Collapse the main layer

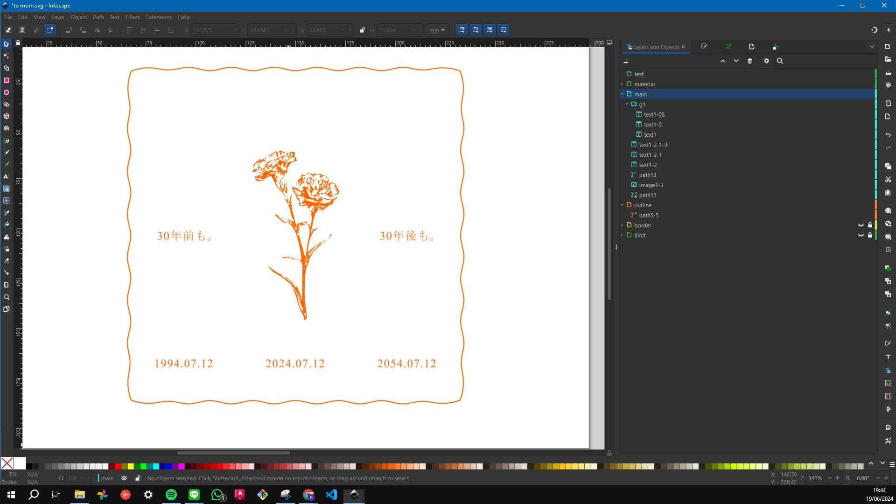point(622,94)
